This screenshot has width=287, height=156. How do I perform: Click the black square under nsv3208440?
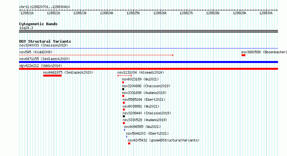124,116
